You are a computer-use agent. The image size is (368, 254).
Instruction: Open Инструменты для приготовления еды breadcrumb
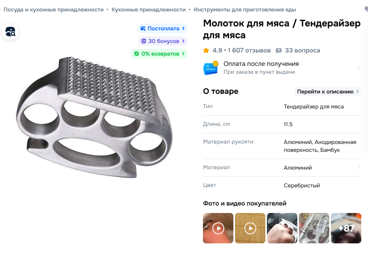[x=244, y=9]
